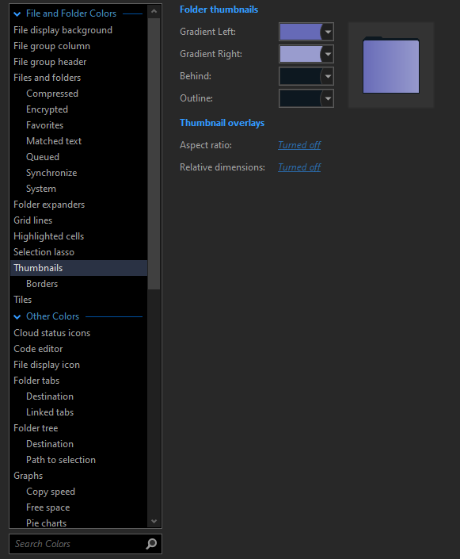Open the Gradient Left color dropdown

coord(328,32)
